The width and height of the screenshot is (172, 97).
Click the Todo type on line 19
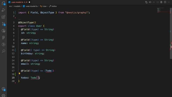pos(33,78)
